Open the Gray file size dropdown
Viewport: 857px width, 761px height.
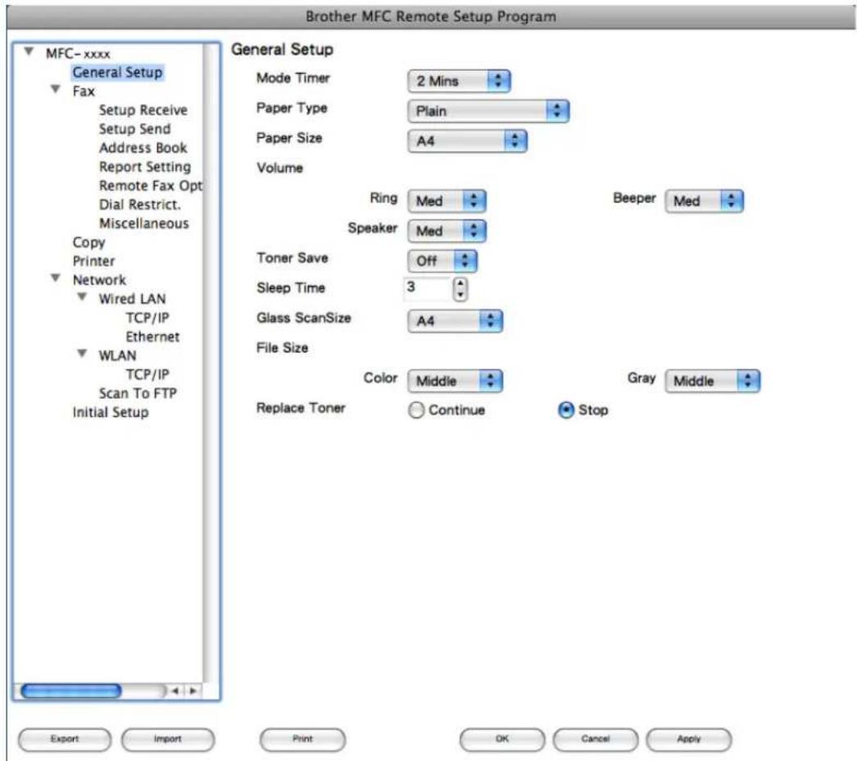712,381
